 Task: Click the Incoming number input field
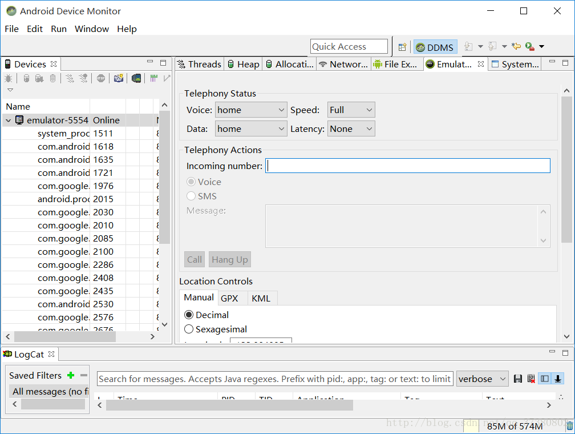408,166
